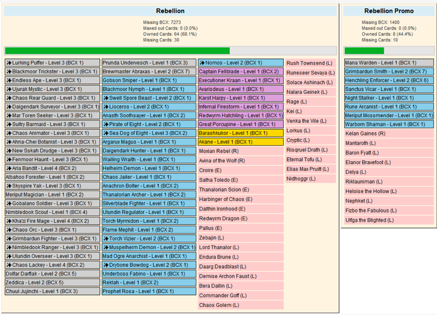Click missing card Lord Thanalor (L)
437x315 pixels.
(241, 247)
